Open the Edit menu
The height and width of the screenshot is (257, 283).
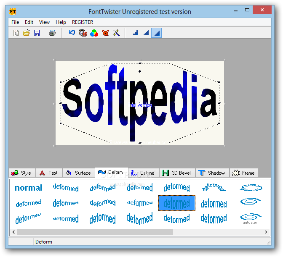[x=29, y=22]
